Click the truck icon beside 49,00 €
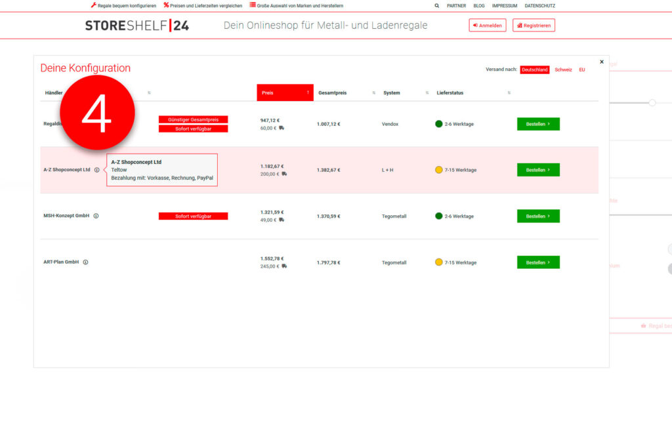Image resolution: width=672 pixels, height=448 pixels. [282, 220]
